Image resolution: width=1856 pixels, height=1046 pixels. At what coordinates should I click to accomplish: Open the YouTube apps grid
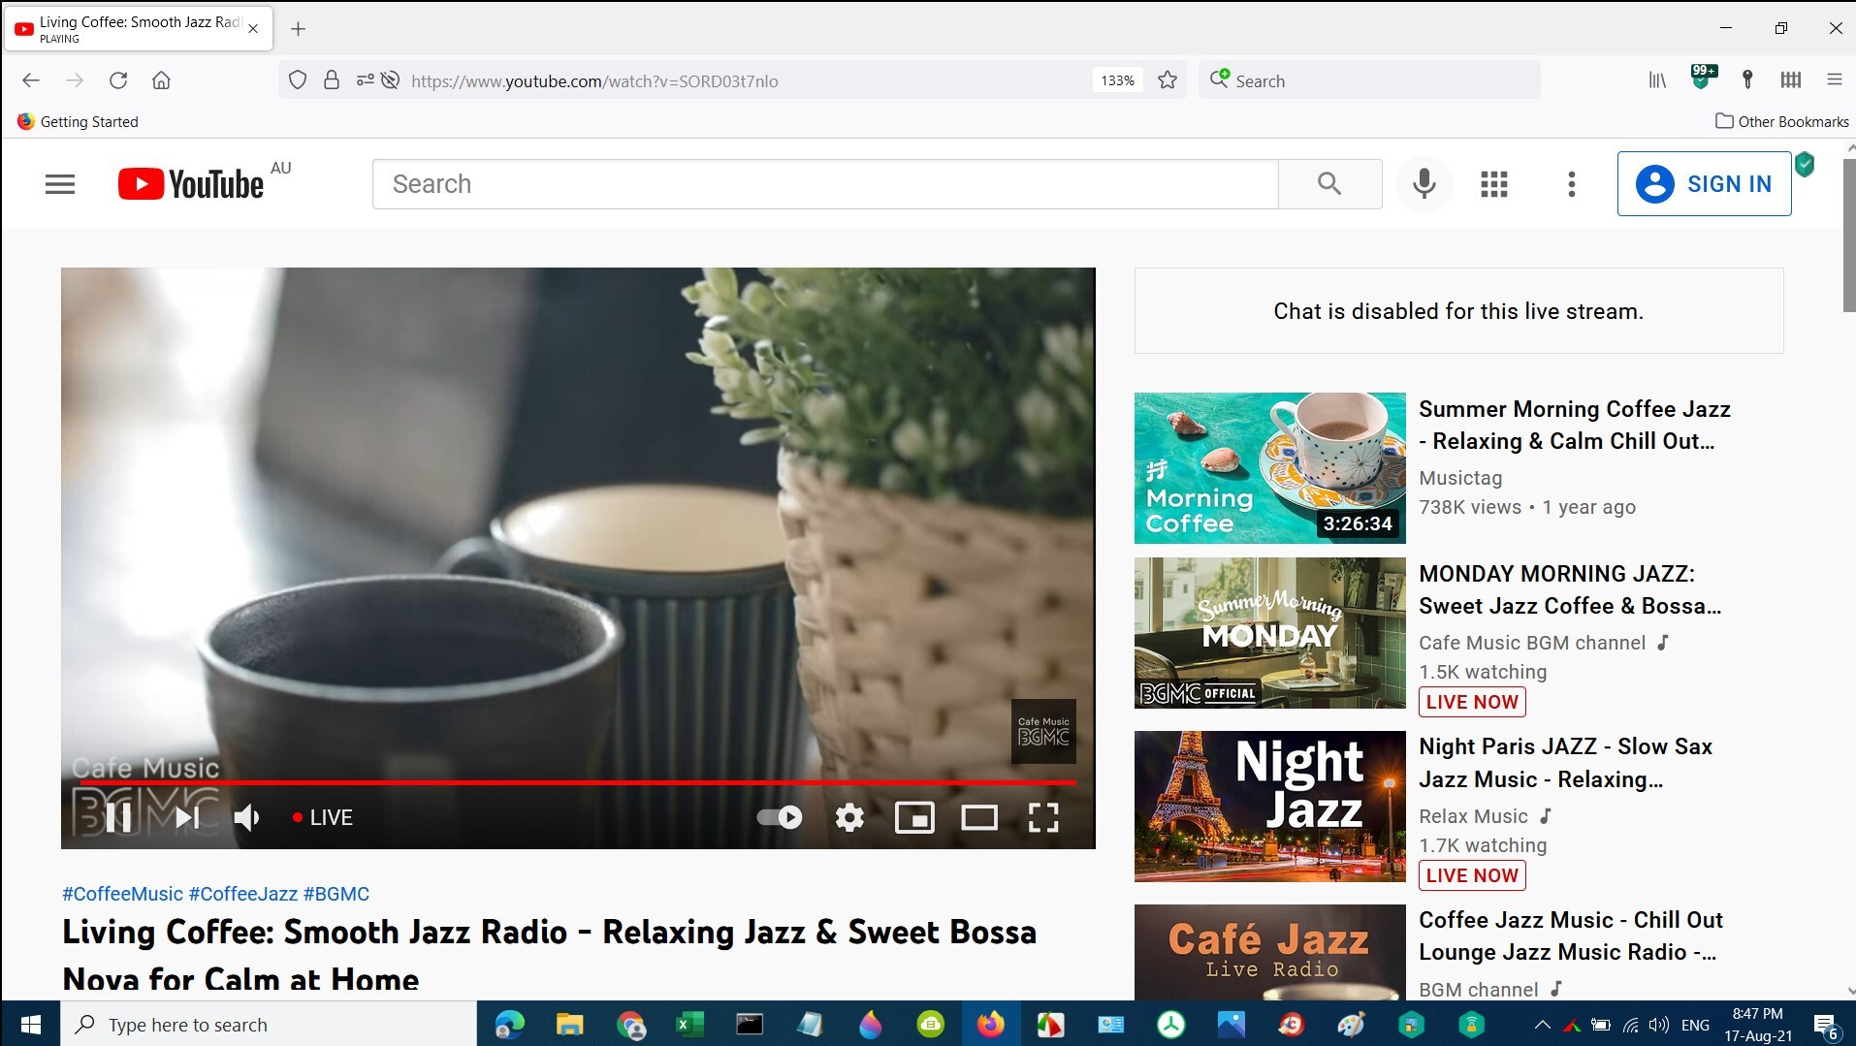[x=1494, y=184]
